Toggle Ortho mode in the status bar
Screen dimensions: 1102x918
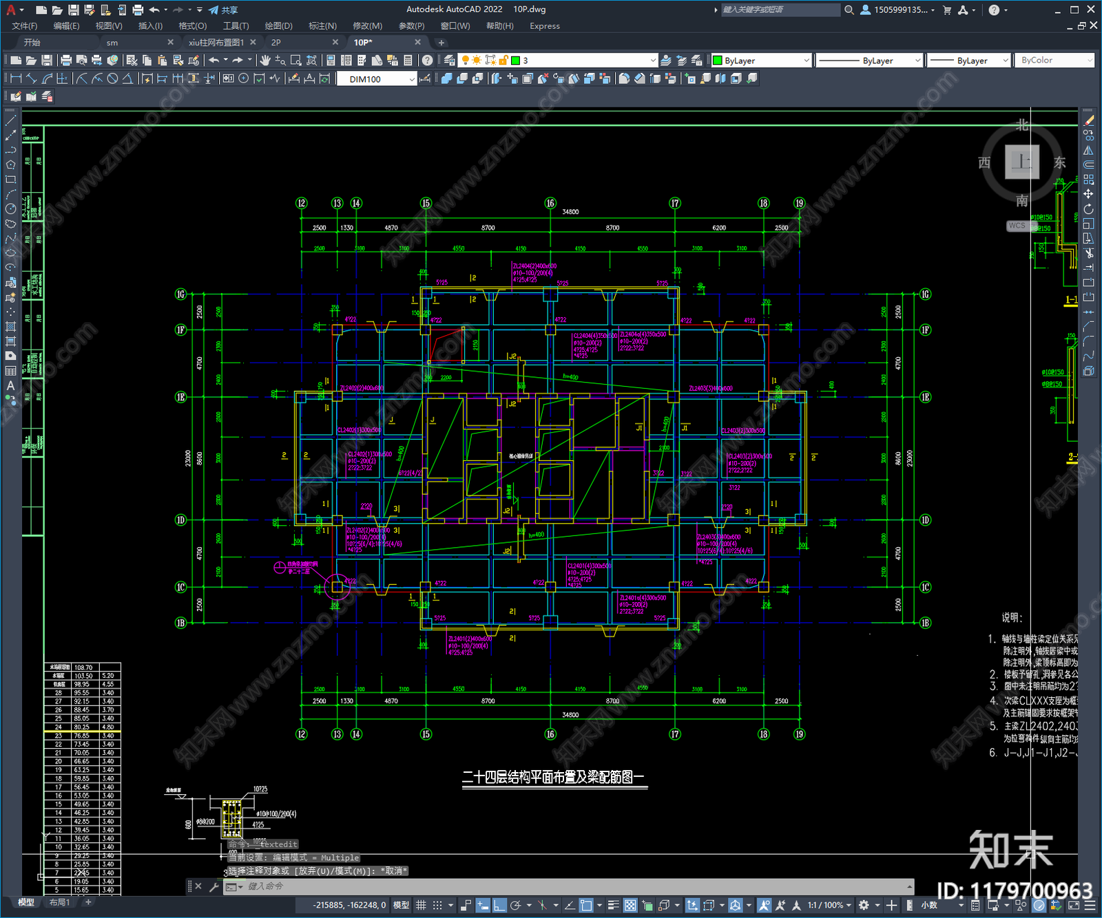pos(499,905)
